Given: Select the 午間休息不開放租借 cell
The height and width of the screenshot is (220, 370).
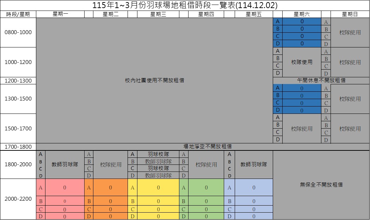Looking at the screenshot, I should tap(321, 80).
